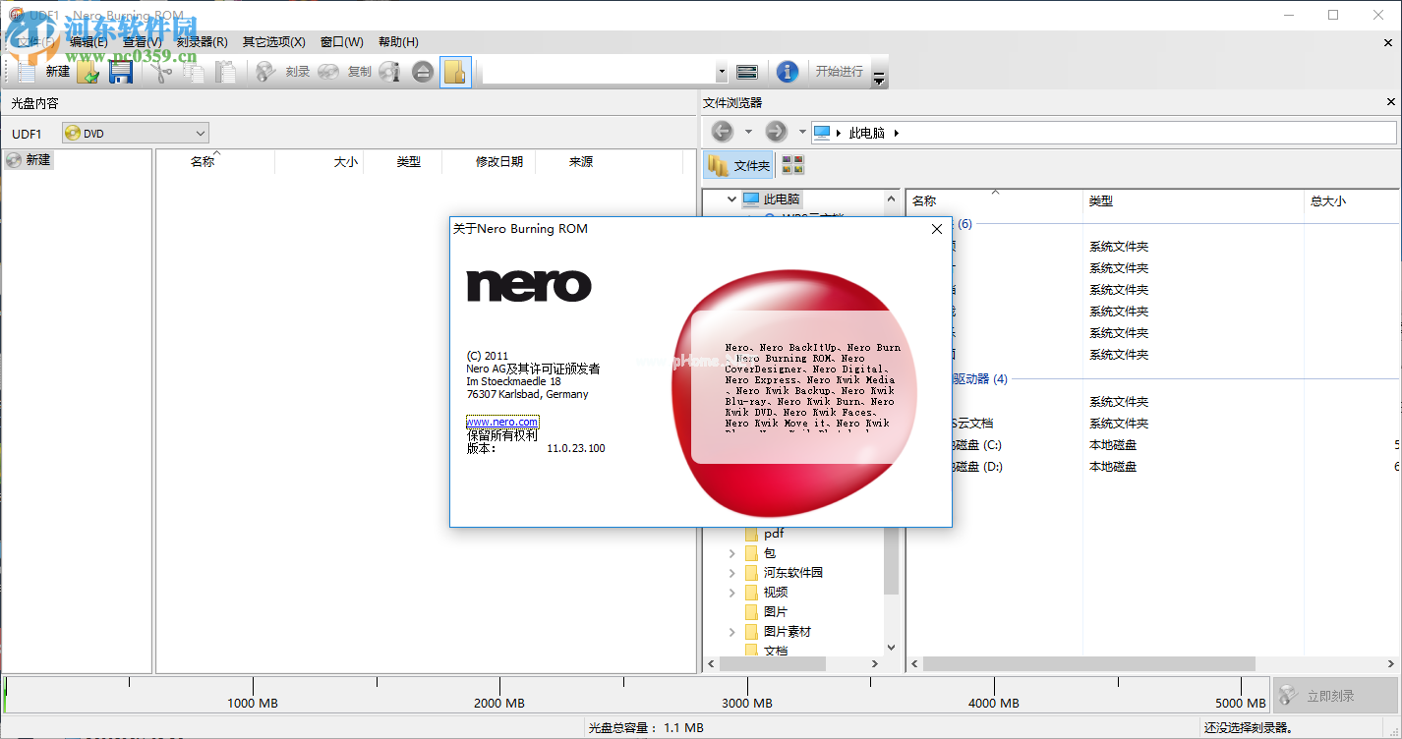Click the 立即刻录 burn now button

(1335, 696)
